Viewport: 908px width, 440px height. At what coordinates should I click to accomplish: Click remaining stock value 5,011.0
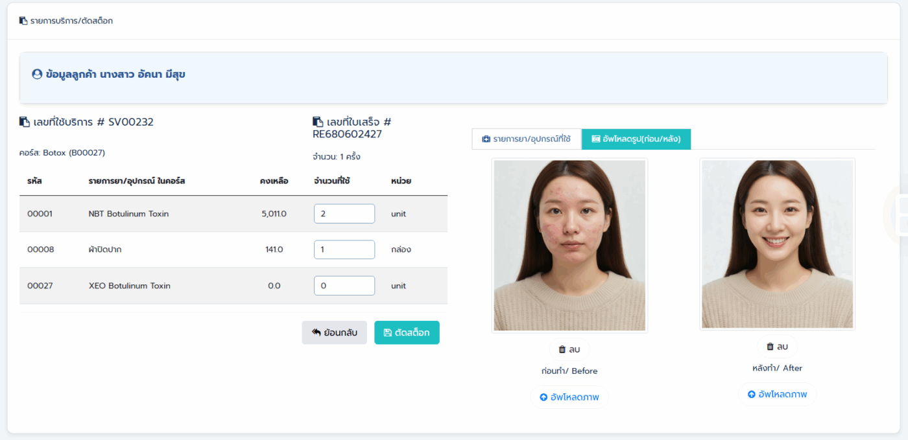274,214
